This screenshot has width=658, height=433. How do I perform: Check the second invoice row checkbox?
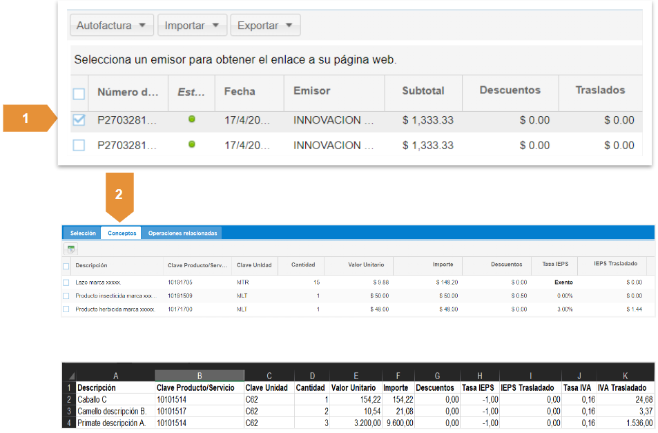point(79,145)
